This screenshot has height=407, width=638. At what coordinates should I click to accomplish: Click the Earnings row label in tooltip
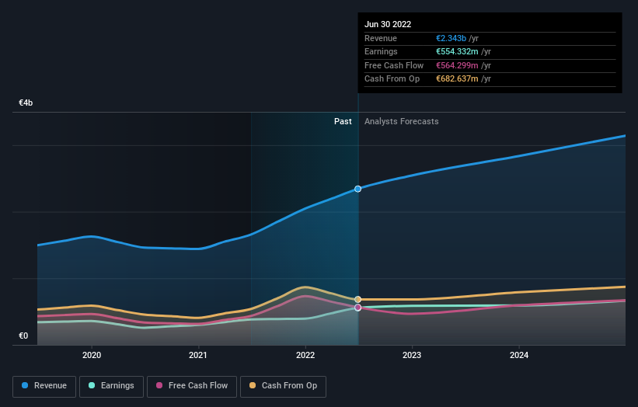tap(381, 51)
